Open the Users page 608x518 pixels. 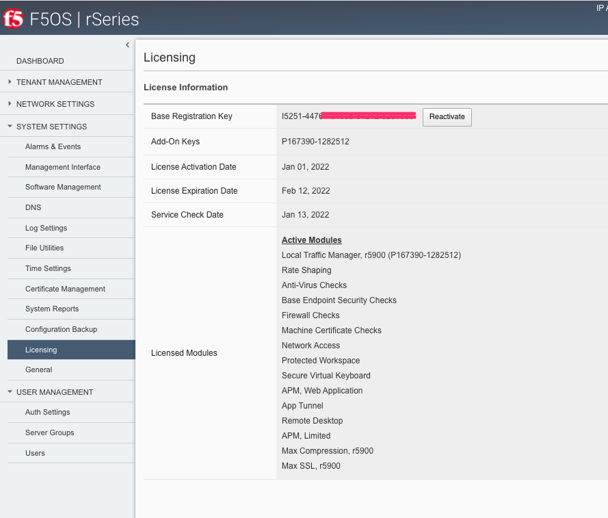(35, 453)
